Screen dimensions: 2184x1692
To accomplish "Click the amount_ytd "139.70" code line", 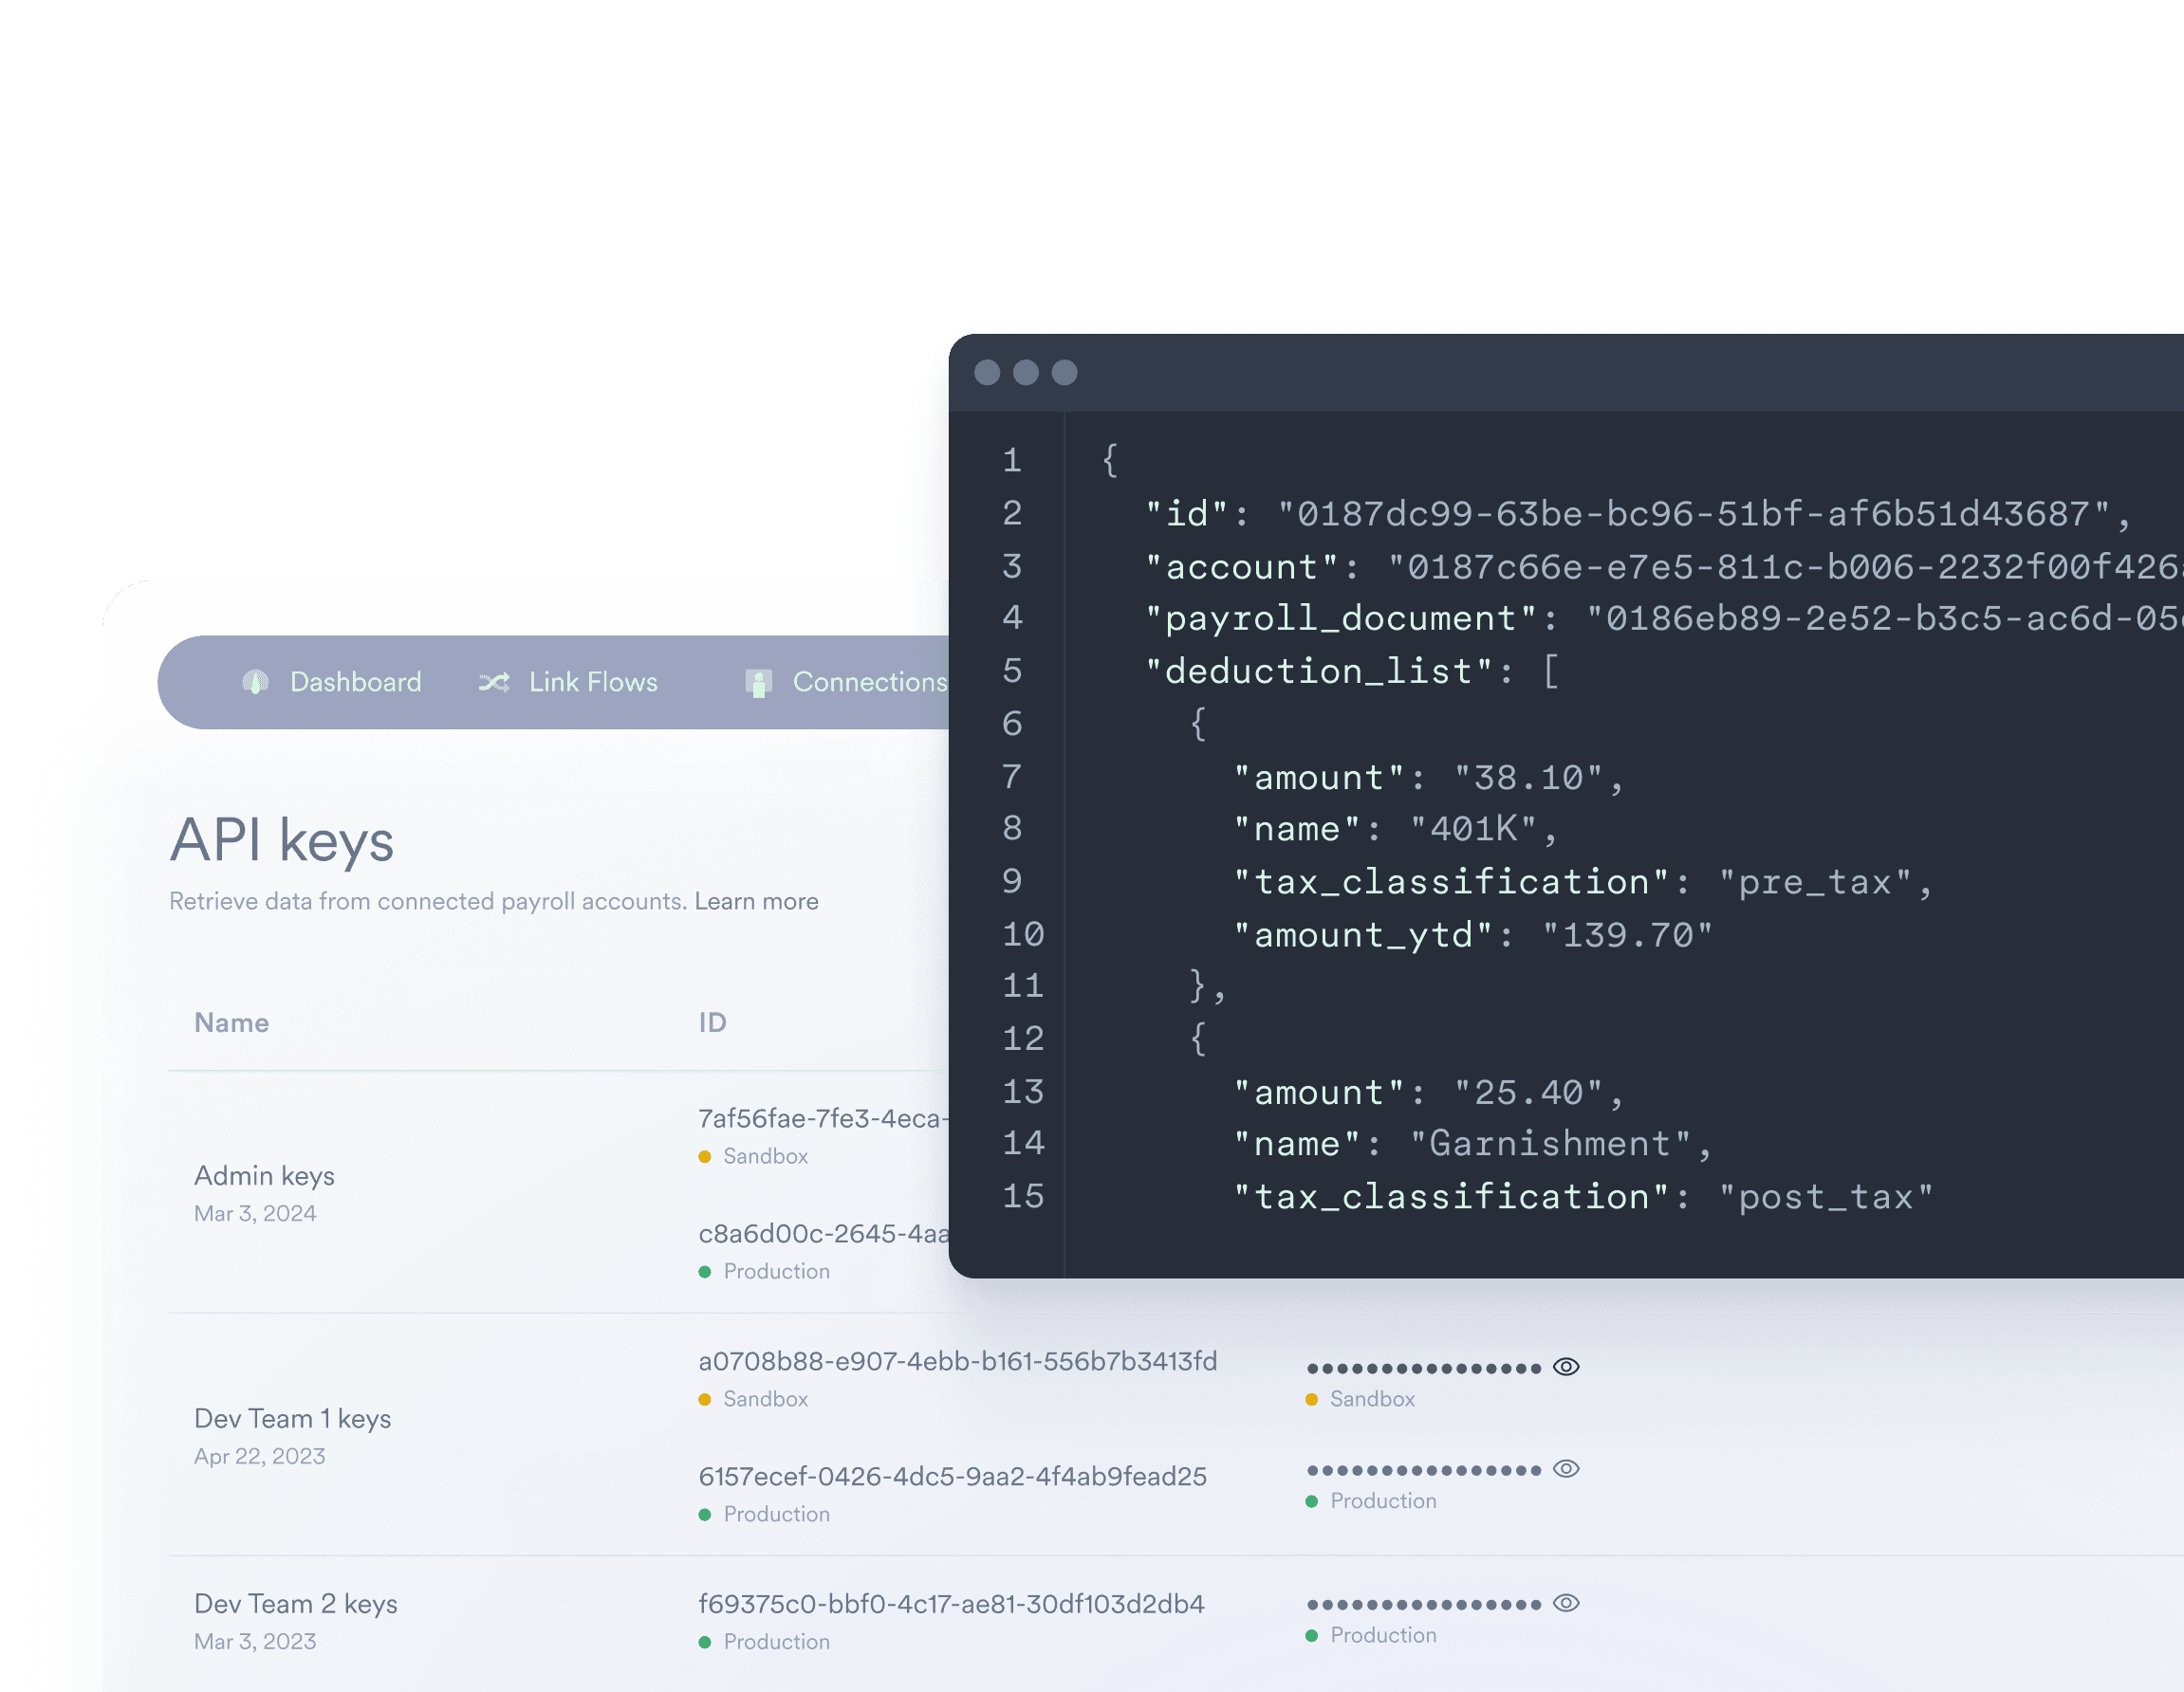I will pos(1473,934).
